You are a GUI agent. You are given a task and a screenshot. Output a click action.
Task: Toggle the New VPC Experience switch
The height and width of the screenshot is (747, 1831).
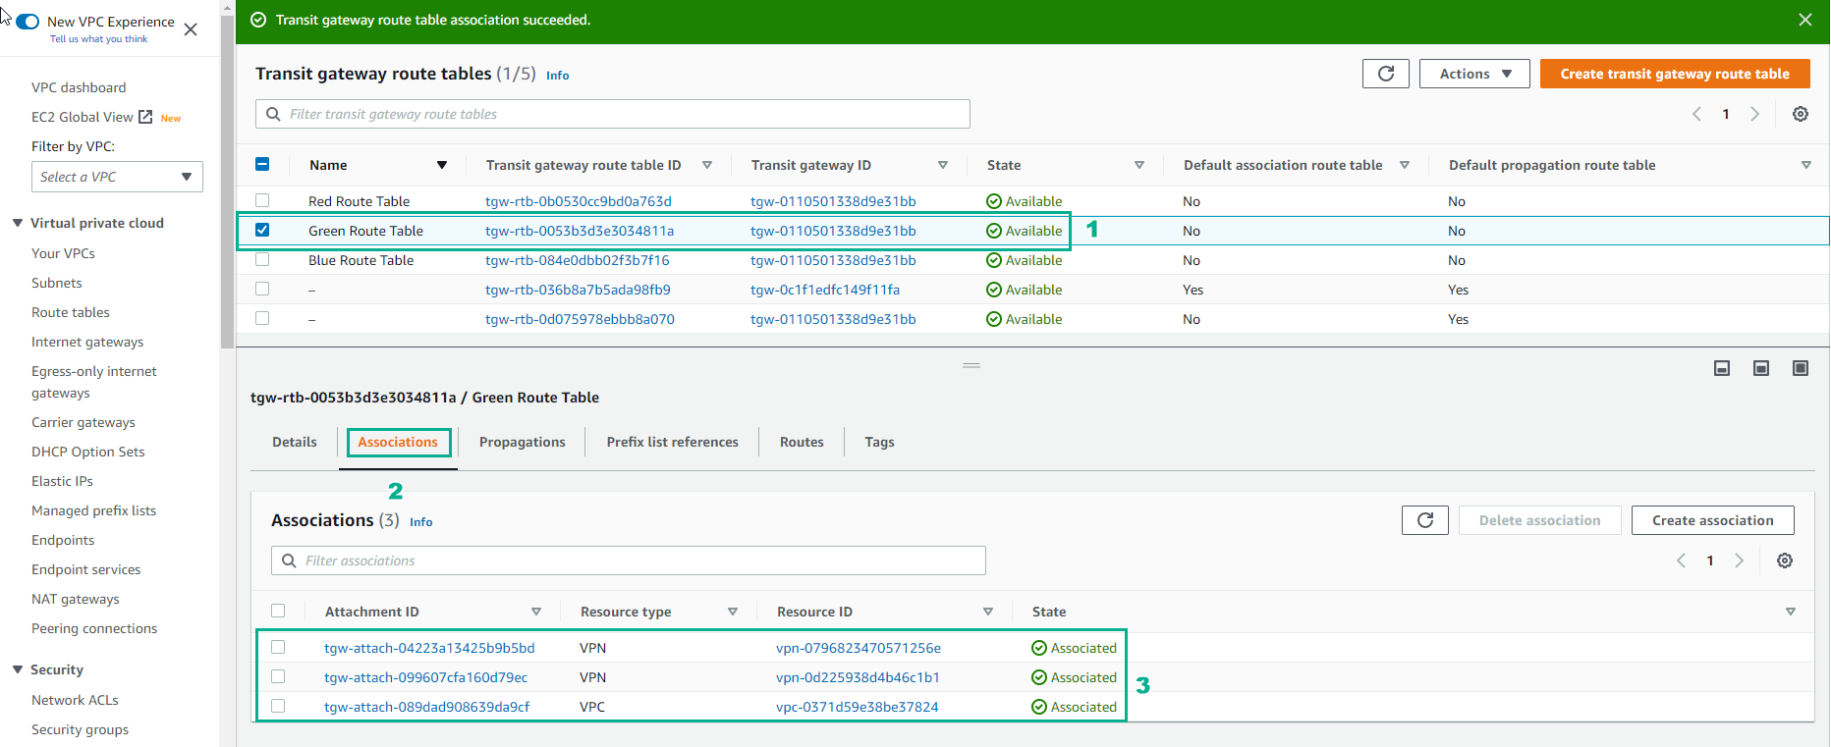[x=28, y=22]
